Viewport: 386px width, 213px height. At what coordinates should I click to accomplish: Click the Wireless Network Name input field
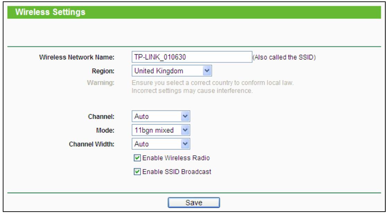tap(192, 57)
